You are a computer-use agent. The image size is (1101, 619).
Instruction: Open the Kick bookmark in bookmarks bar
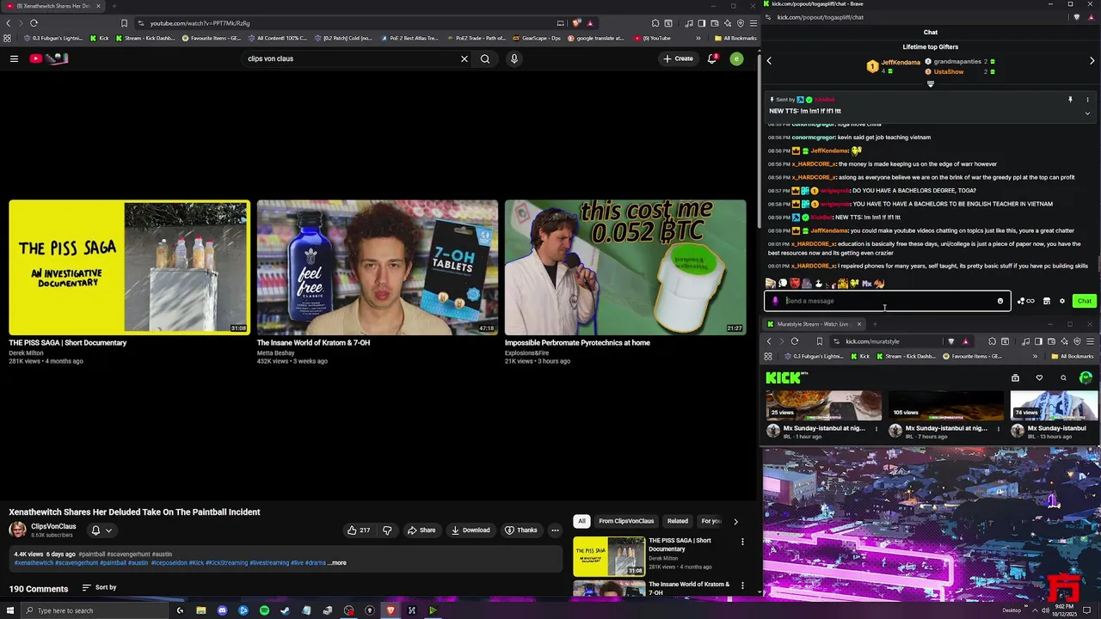(100, 38)
